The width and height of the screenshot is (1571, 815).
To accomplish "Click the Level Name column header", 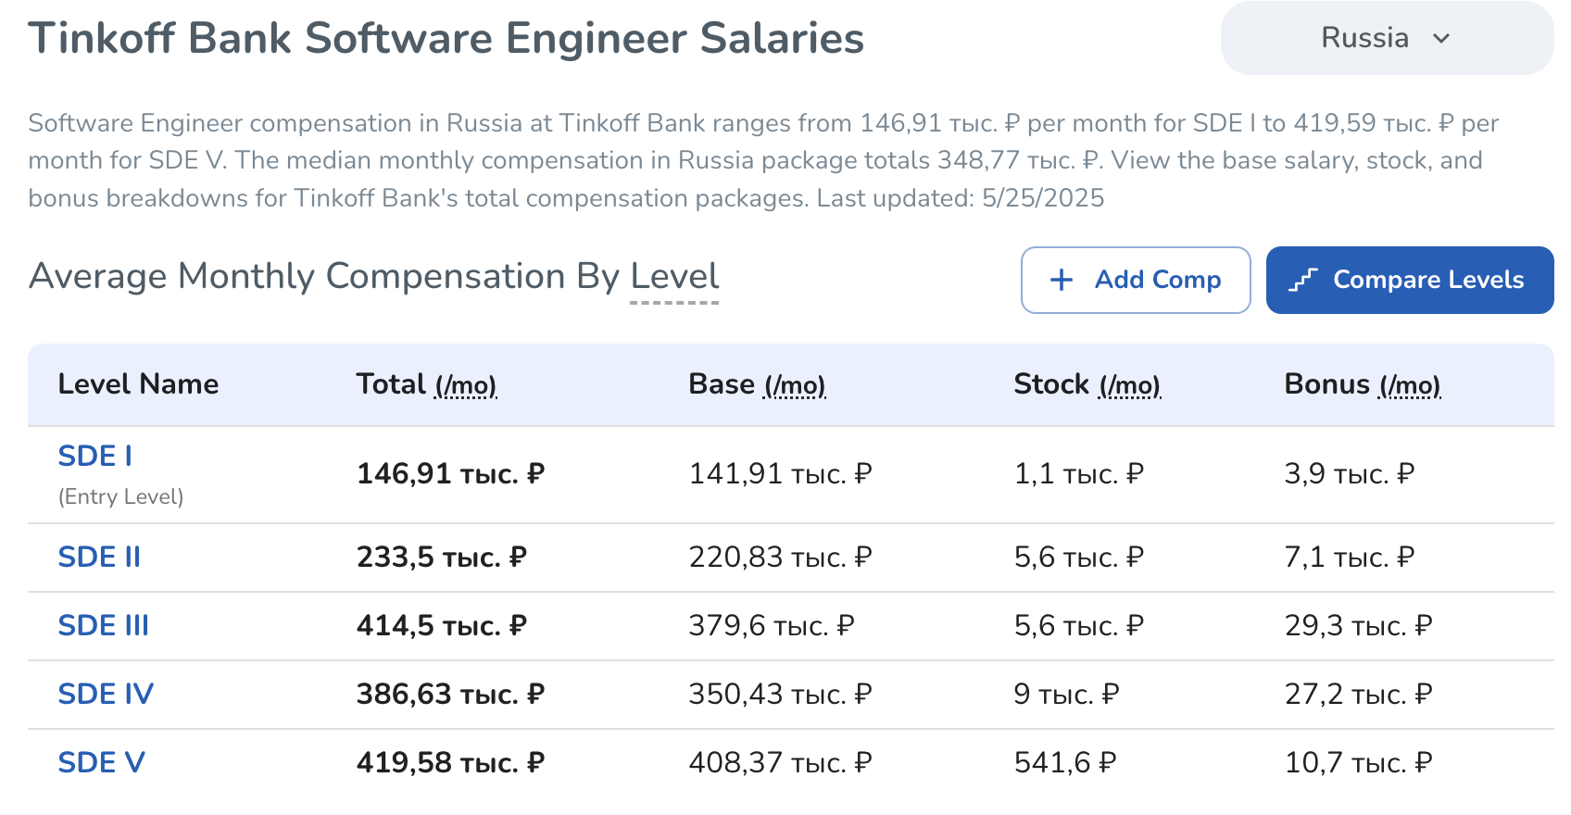I will point(138,384).
